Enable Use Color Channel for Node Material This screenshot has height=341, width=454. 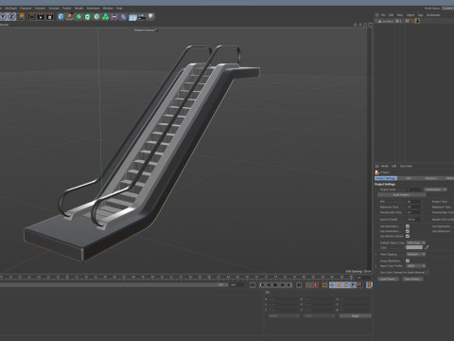tap(428, 272)
